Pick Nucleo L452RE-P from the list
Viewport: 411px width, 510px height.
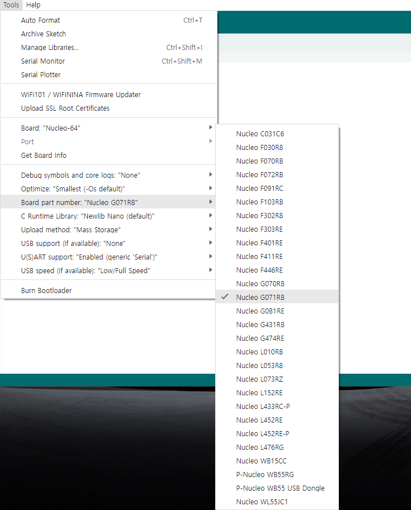click(x=277, y=434)
